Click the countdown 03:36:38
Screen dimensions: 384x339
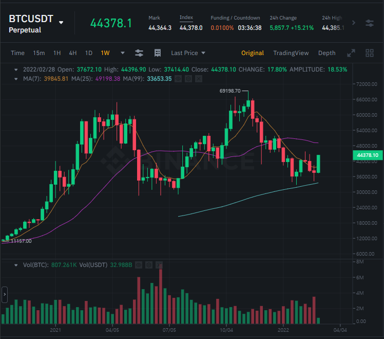tap(249, 28)
